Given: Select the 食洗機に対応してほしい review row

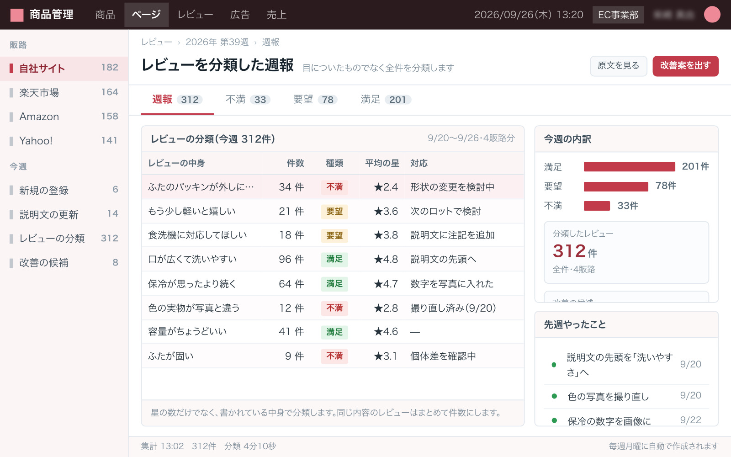Looking at the screenshot, I should point(333,235).
